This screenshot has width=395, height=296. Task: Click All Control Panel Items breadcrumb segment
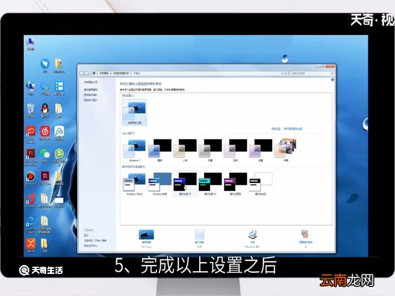[x=121, y=73]
